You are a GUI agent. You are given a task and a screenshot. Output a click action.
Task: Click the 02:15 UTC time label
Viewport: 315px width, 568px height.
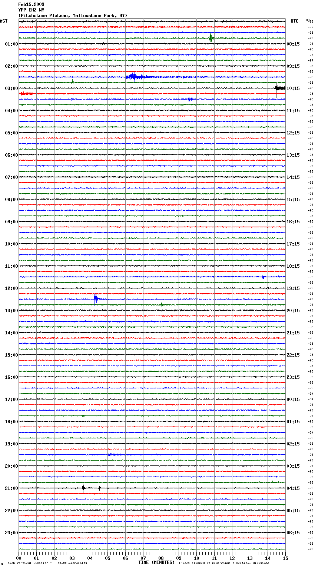(293, 444)
